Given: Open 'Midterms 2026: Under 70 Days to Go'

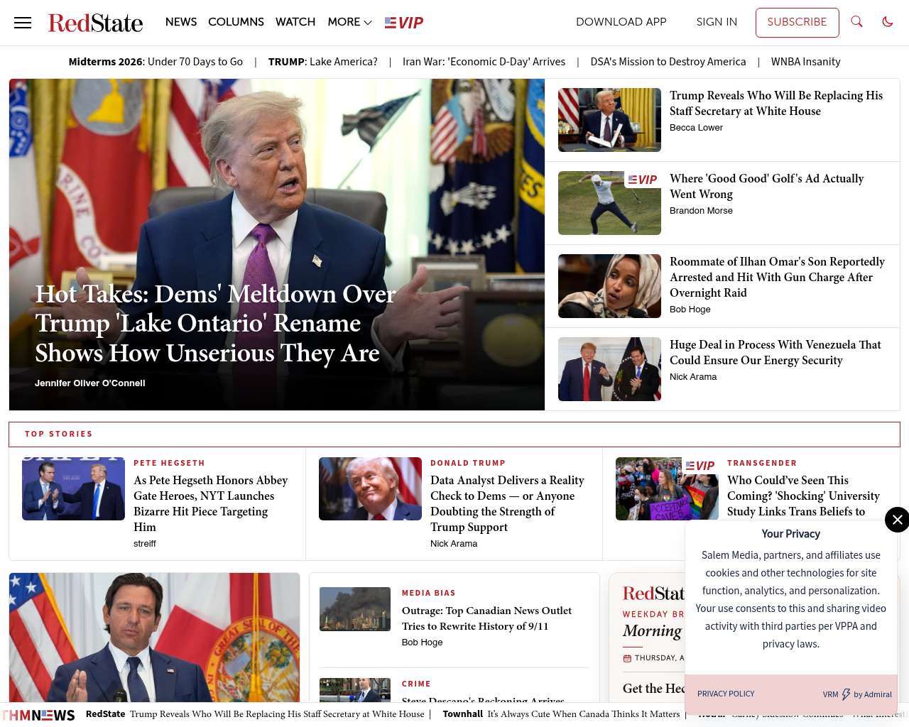Looking at the screenshot, I should click(x=156, y=62).
